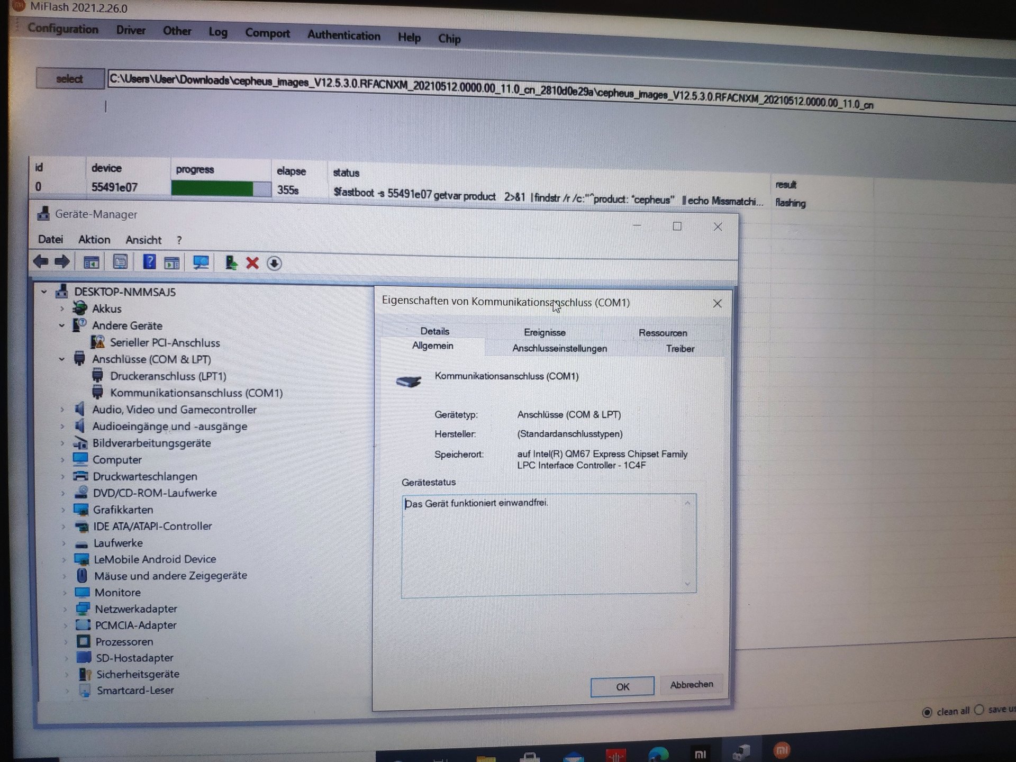Screen dimensions: 1016x762
Task: Go forward in Geräte-Manager toolbar
Action: pyautogui.click(x=62, y=261)
